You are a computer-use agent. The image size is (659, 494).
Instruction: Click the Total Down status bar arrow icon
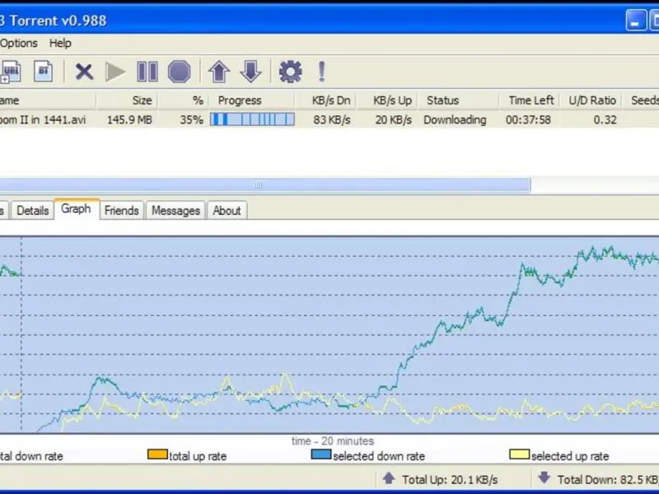pyautogui.click(x=544, y=478)
